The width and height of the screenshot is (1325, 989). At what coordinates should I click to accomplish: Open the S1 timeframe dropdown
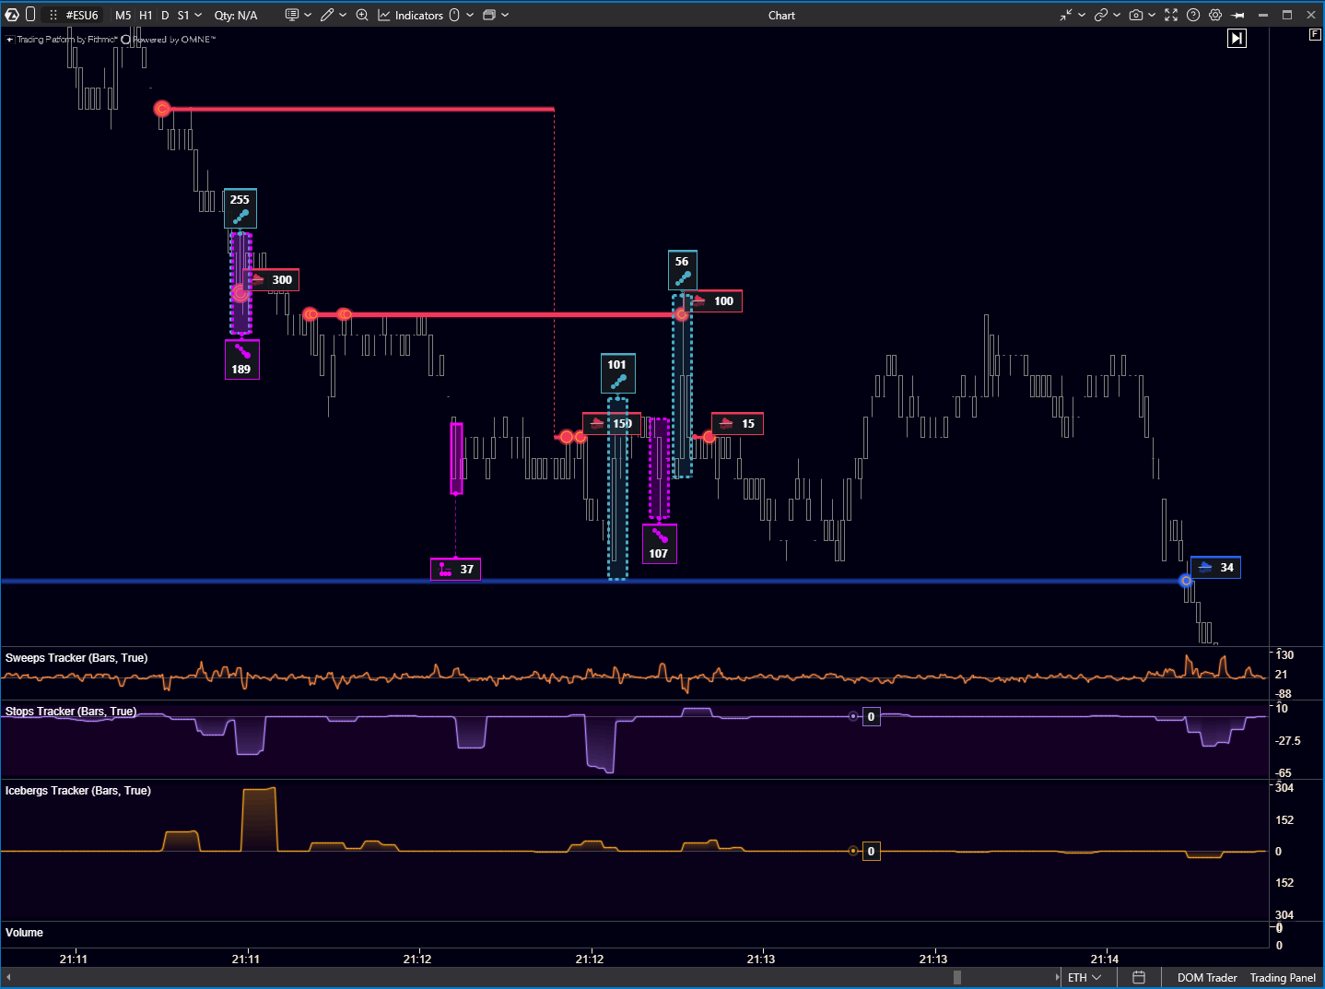click(x=190, y=16)
